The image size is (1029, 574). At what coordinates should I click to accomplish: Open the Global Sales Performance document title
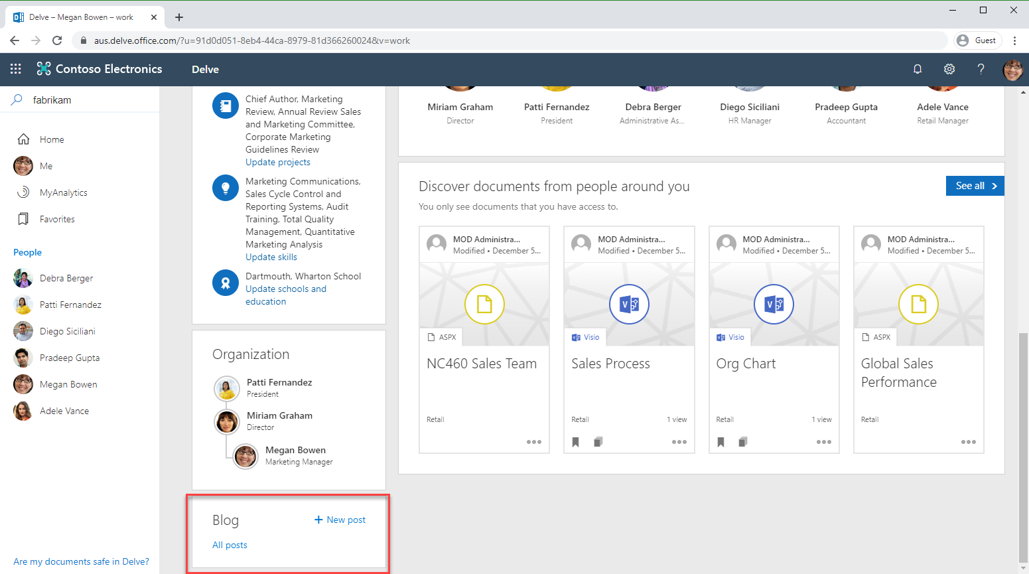coord(899,373)
